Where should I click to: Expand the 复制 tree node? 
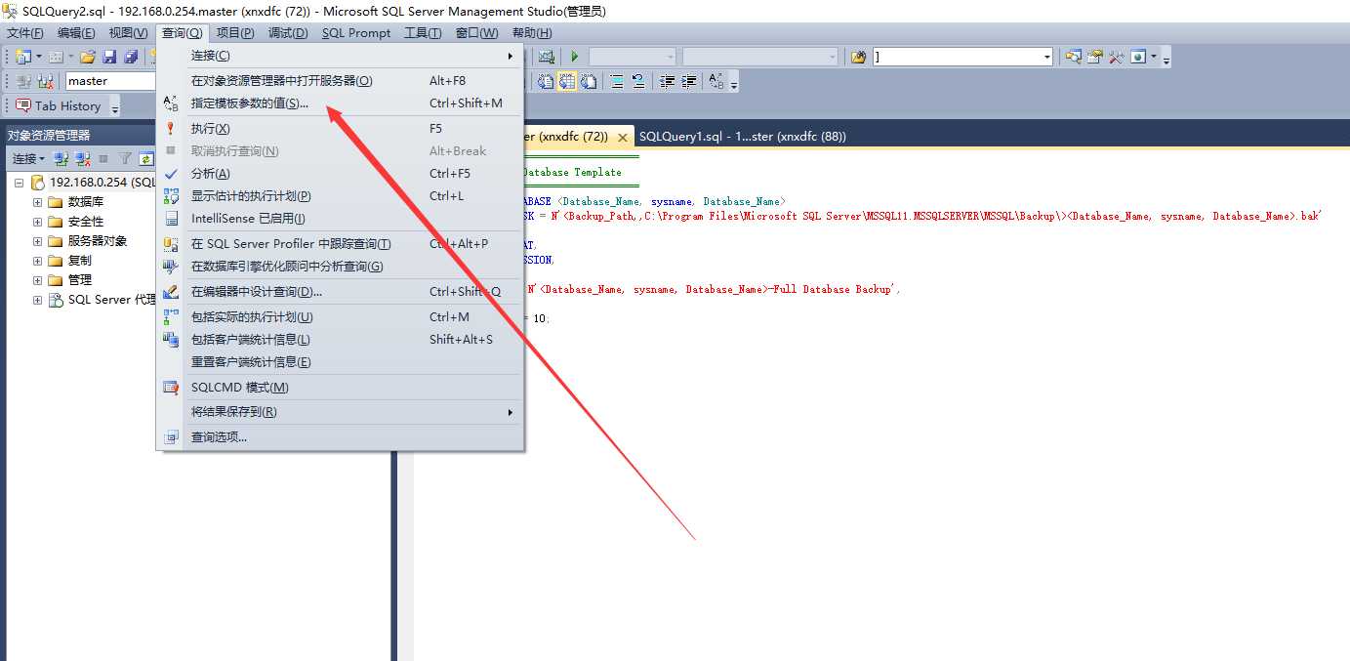pyautogui.click(x=38, y=261)
